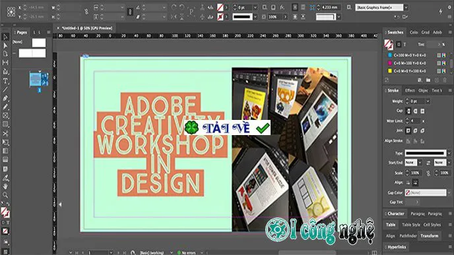The width and height of the screenshot is (454, 255).
Task: Open Basic working workspace dropdown
Action: click(171, 252)
